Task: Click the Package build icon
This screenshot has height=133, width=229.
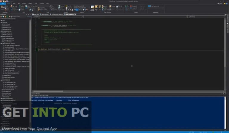Action: [x=110, y=6]
